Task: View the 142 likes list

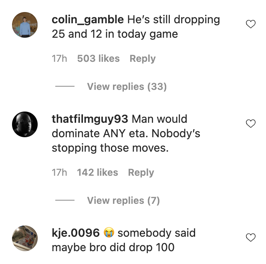Action: (x=97, y=173)
